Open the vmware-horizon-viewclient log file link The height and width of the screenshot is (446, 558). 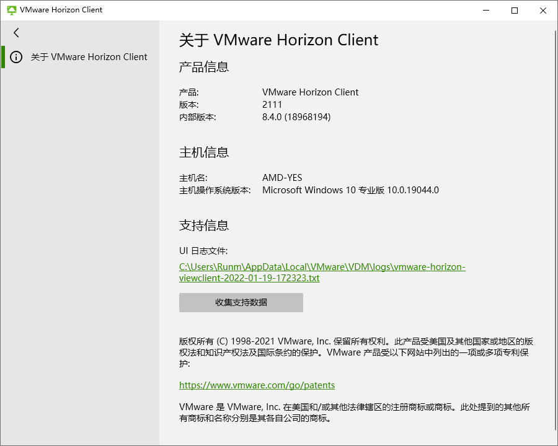pyautogui.click(x=322, y=273)
